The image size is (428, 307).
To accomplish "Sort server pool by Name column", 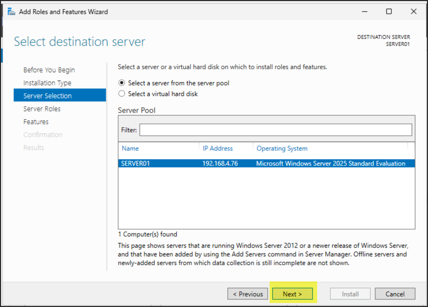I will coord(130,148).
